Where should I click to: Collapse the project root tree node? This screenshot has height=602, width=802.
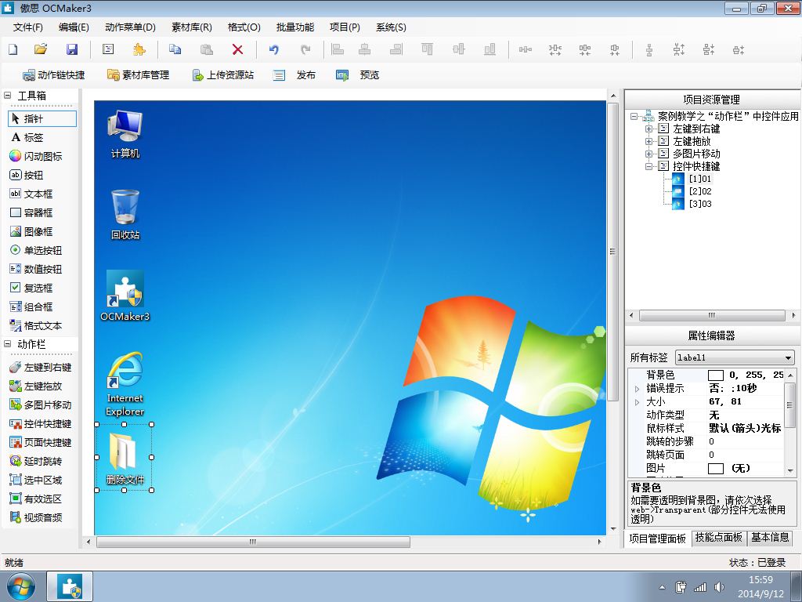tap(634, 116)
